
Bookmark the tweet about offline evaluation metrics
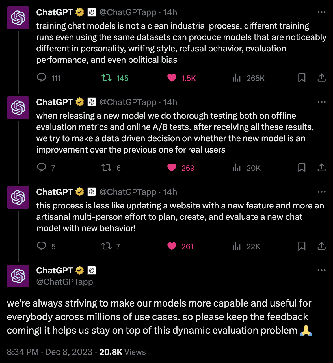pyautogui.click(x=302, y=168)
